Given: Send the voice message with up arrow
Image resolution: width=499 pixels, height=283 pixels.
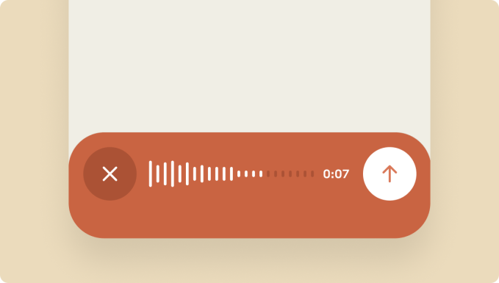Looking at the screenshot, I should [x=389, y=173].
